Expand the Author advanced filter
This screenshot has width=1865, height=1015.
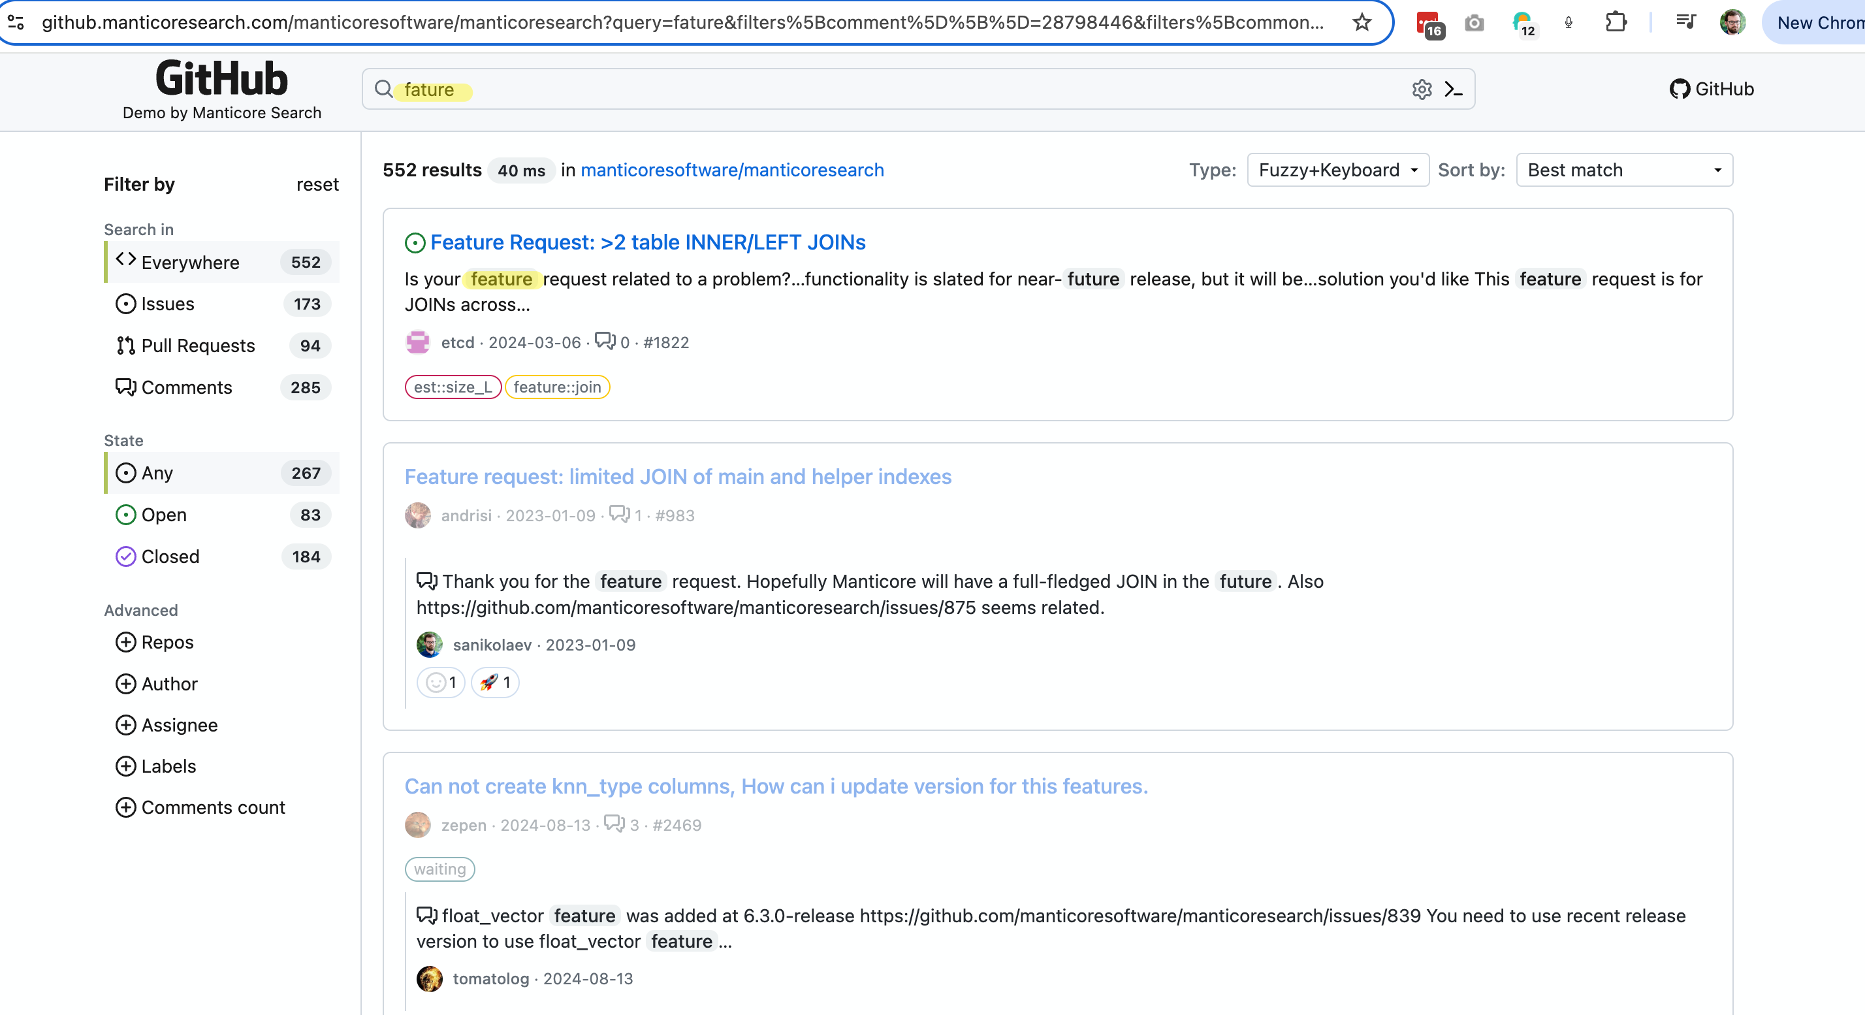coord(168,683)
